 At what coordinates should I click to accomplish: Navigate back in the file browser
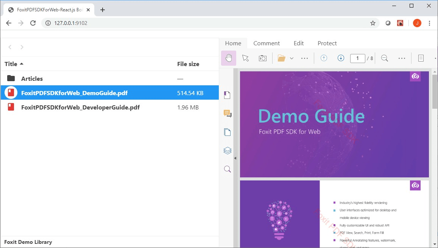click(x=10, y=47)
